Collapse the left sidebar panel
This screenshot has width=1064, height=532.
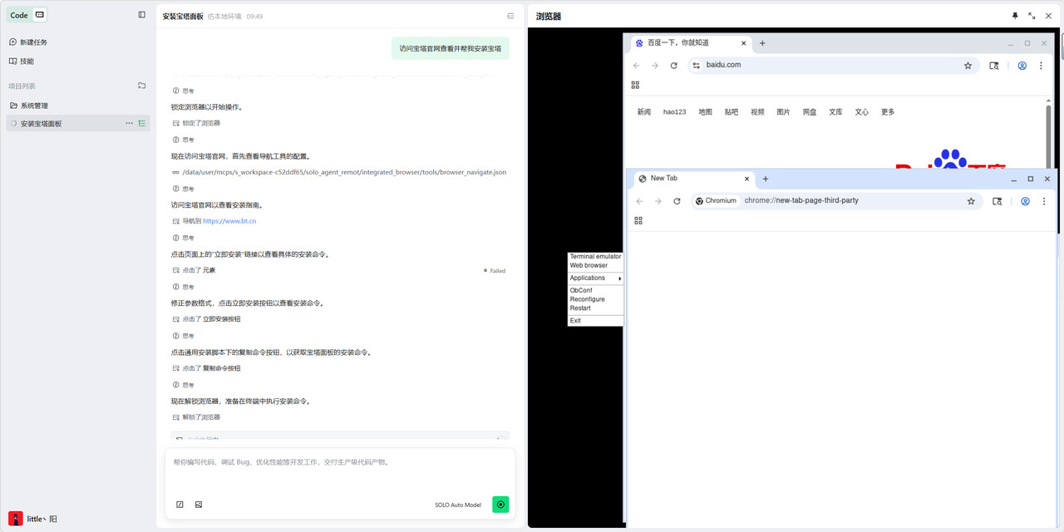[x=141, y=15]
